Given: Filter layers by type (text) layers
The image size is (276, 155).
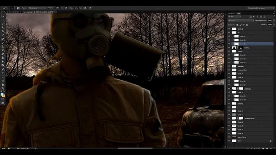Looking at the screenshot, I should tap(257, 17).
